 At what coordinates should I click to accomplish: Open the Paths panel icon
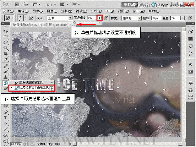click(x=190, y=97)
